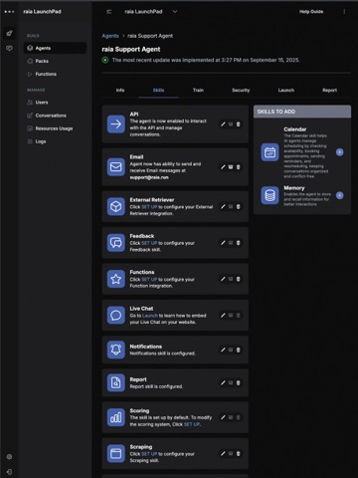Viewport: 358px width, 478px height.
Task: Edit the Scraping skill with pencil icon
Action: click(x=223, y=453)
